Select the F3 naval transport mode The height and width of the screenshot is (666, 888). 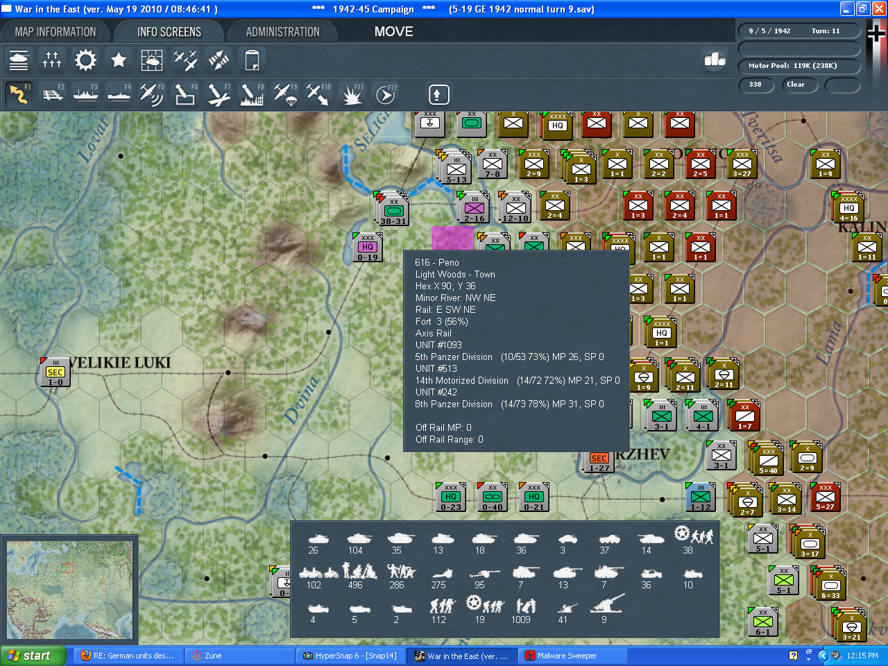click(85, 94)
